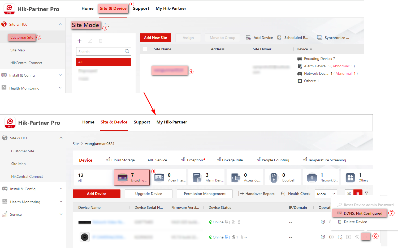The height and width of the screenshot is (248, 398).
Task: Click the Hik-Partner Pro logo in the upper panel
Action: click(9, 9)
